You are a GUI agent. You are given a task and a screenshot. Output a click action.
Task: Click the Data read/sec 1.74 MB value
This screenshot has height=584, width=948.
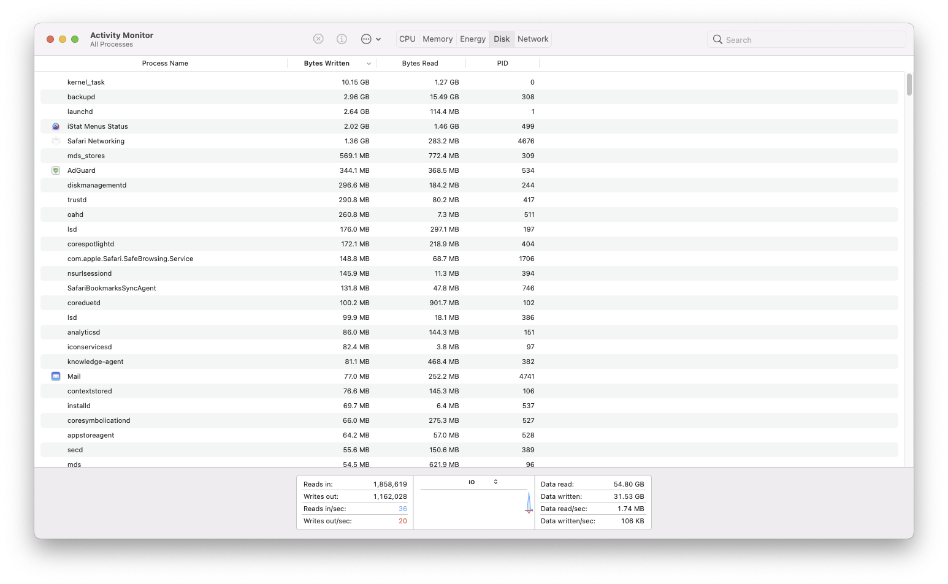pyautogui.click(x=631, y=509)
